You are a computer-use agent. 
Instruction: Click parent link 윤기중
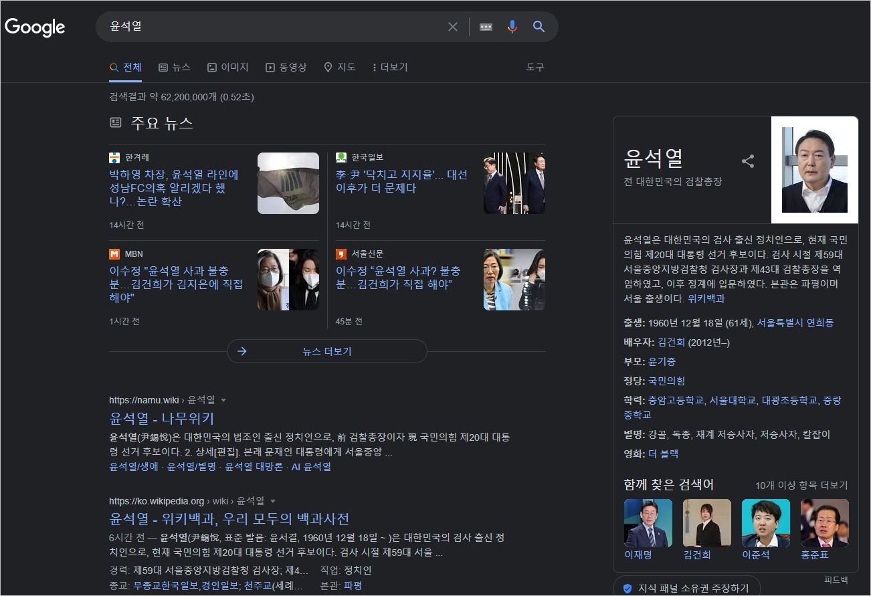tap(662, 362)
